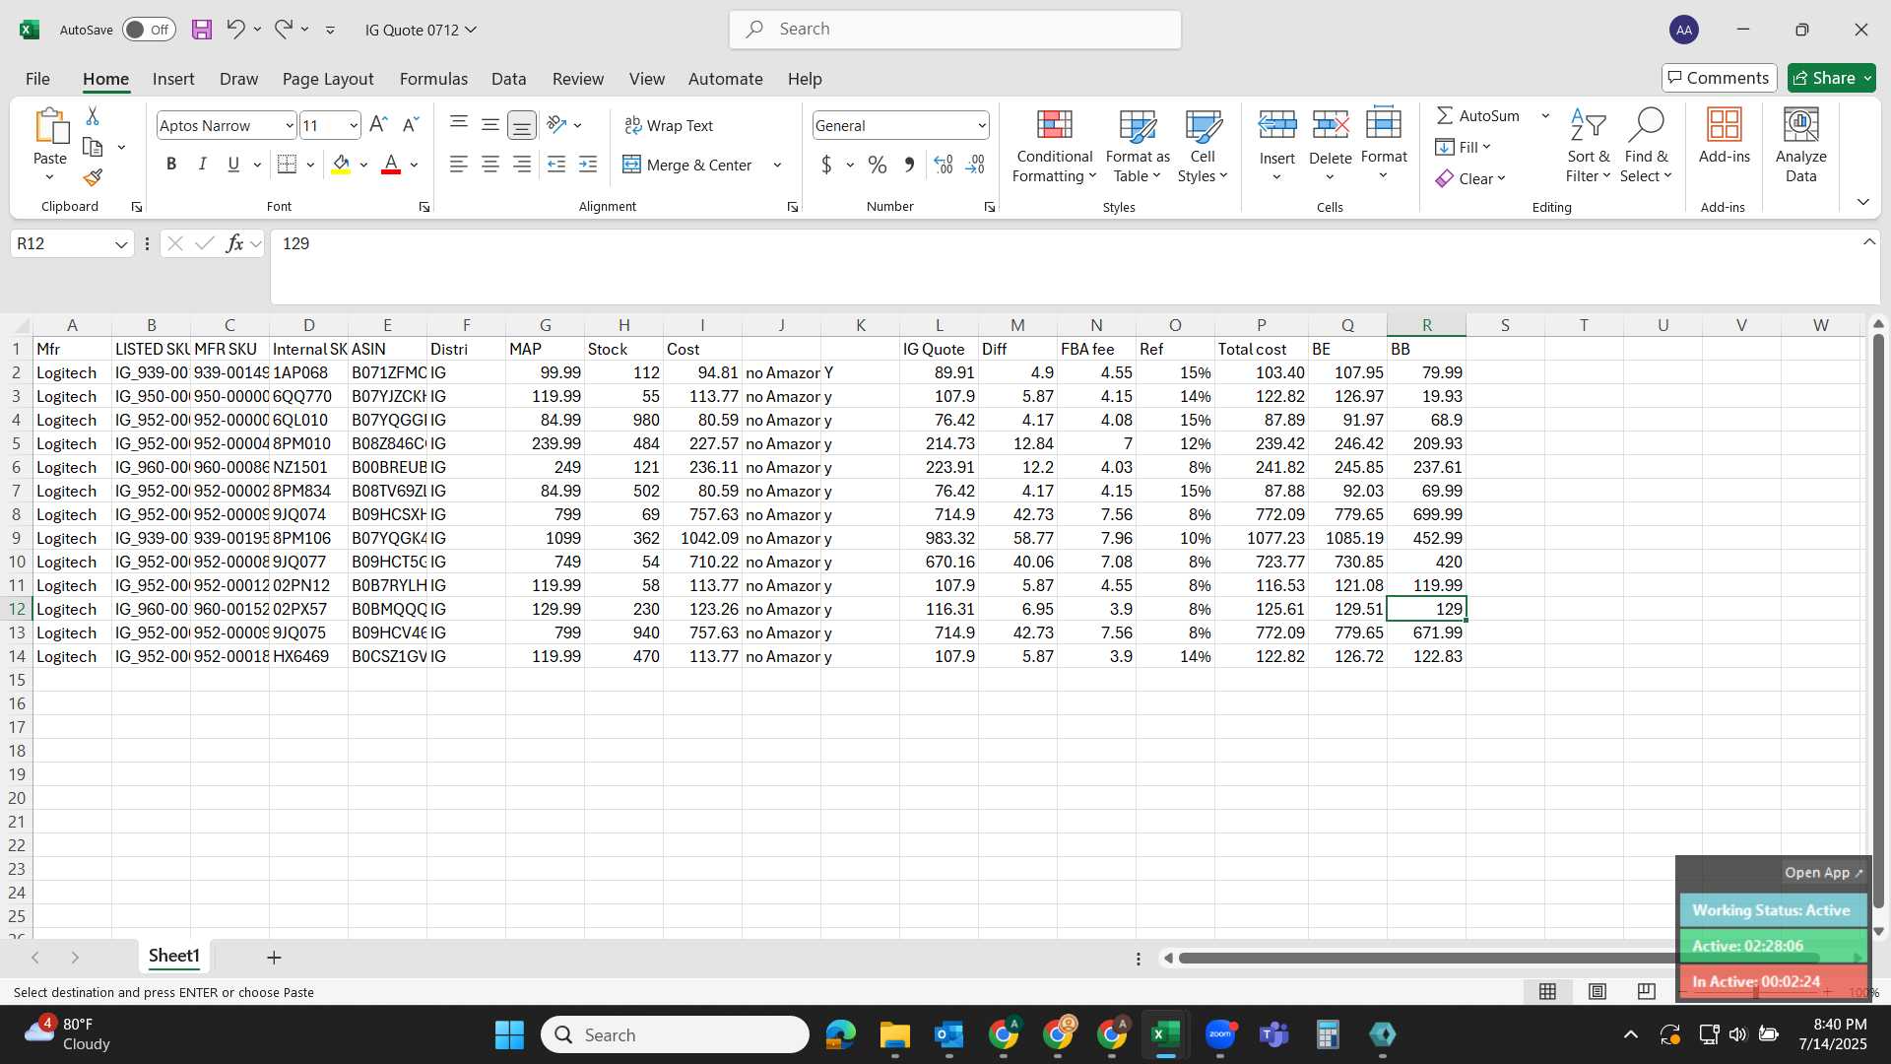The image size is (1891, 1064).
Task: Apply Percent Style format
Action: click(878, 165)
